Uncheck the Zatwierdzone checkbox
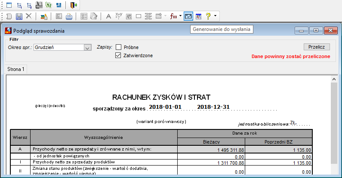The image size is (342, 178). tap(118, 55)
